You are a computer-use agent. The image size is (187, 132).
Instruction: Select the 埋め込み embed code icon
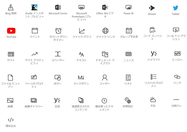tap(11, 120)
